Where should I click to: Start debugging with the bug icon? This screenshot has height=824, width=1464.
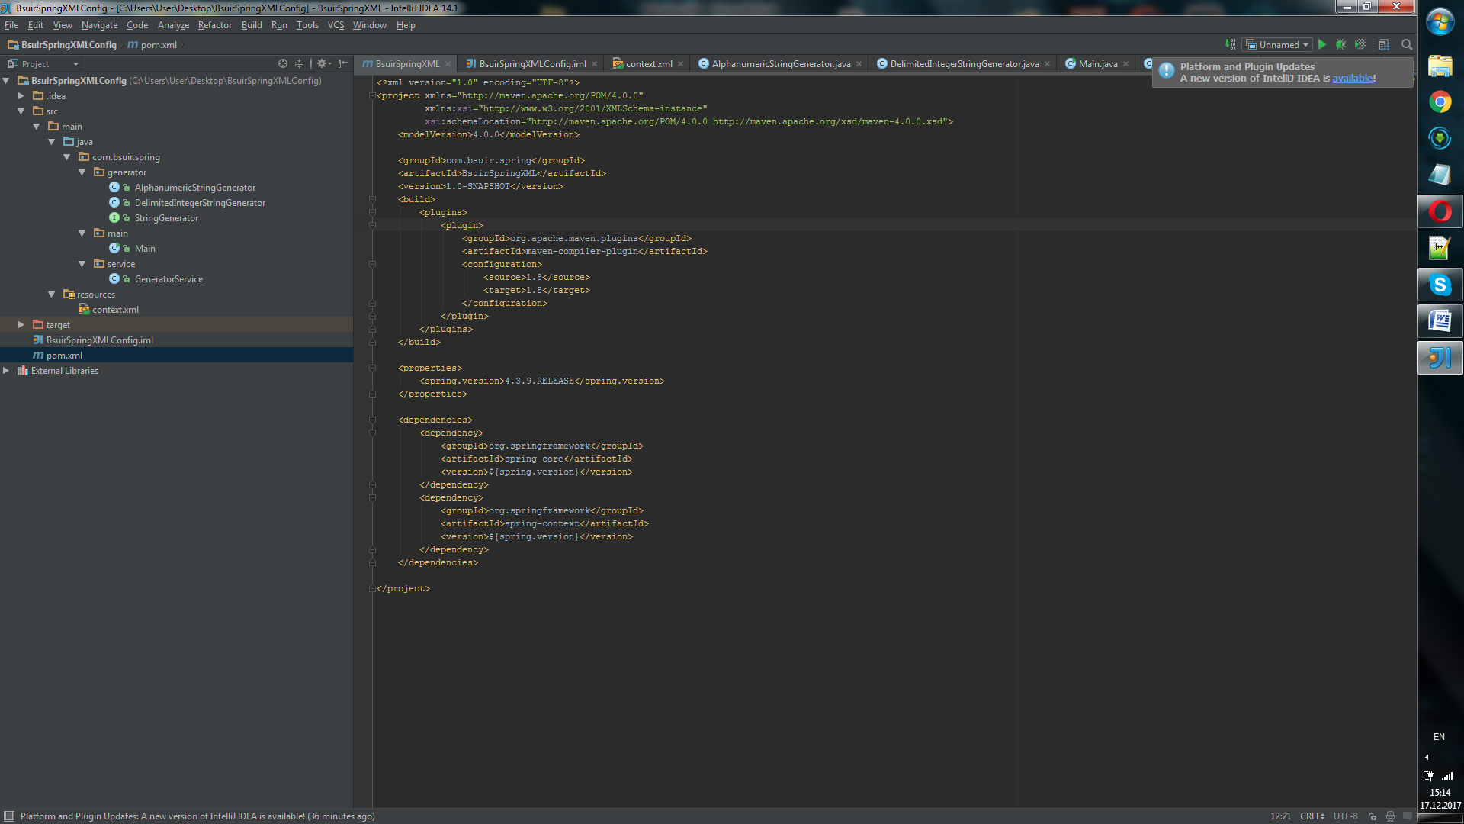[1340, 44]
